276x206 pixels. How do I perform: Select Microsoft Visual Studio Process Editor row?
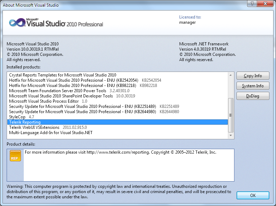click(x=117, y=101)
